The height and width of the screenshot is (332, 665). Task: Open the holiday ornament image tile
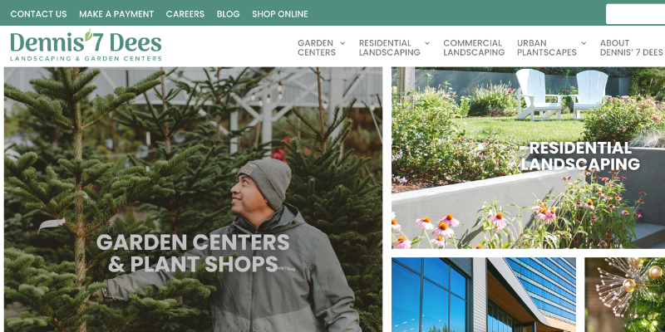(625, 295)
